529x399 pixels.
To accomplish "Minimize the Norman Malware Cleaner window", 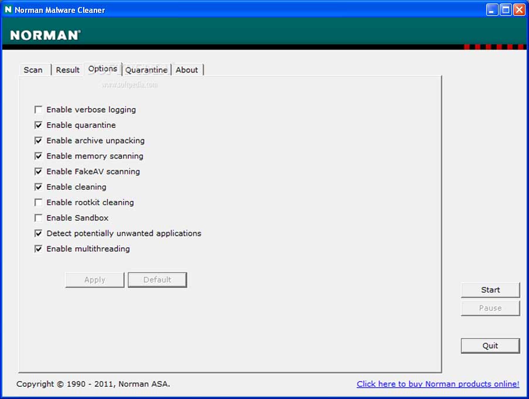I will (492, 10).
